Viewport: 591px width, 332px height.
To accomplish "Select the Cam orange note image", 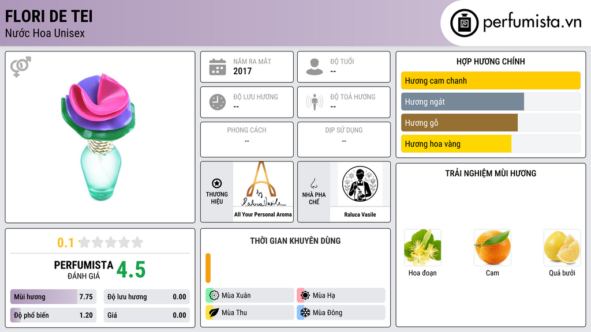I will tap(492, 248).
